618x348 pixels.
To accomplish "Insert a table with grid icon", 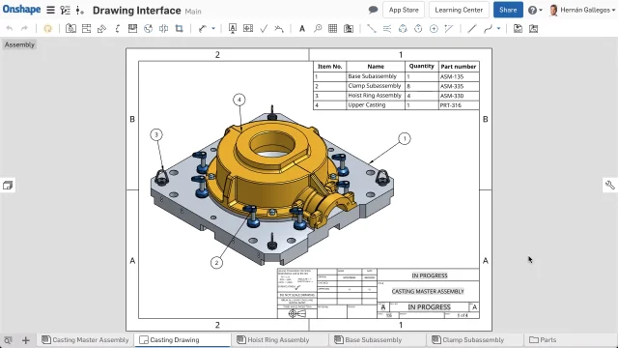I will point(332,28).
